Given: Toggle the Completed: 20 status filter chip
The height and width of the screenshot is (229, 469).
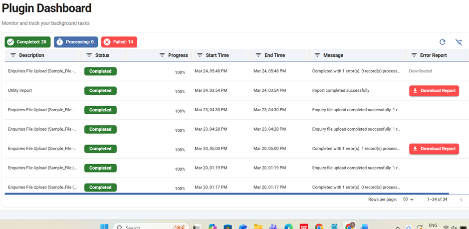Looking at the screenshot, I should tap(27, 42).
